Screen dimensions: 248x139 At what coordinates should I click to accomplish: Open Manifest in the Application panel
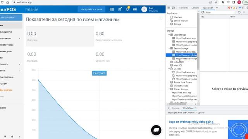point(177,17)
